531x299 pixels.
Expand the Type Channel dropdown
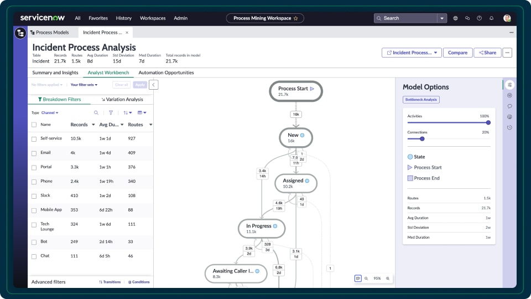[50, 112]
